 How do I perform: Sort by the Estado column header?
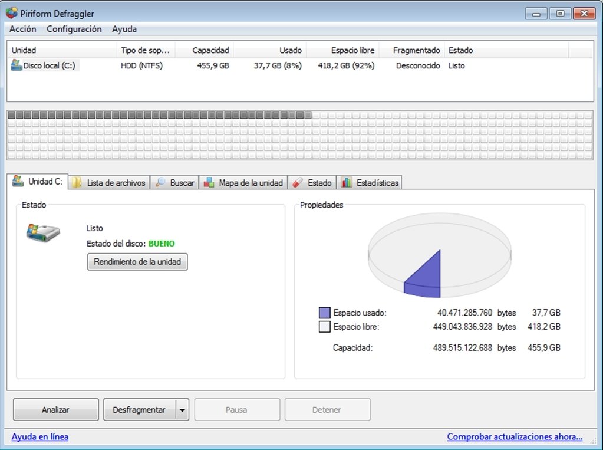[506, 50]
